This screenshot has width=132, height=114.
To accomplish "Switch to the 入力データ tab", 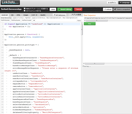I will 34,15.
